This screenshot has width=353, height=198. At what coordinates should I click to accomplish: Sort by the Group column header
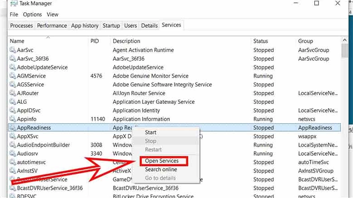(x=306, y=41)
